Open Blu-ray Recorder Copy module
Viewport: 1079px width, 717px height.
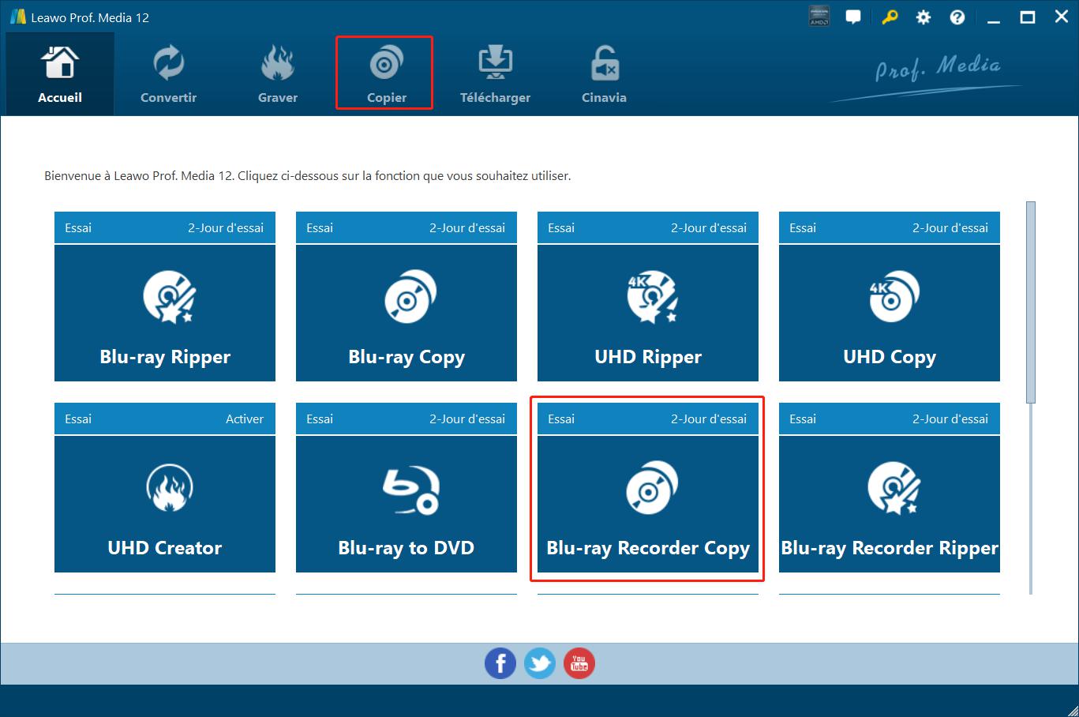[x=647, y=504]
